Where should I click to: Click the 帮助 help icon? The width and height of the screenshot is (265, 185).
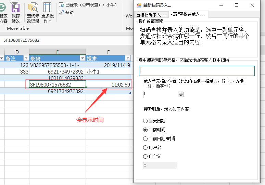point(66,12)
